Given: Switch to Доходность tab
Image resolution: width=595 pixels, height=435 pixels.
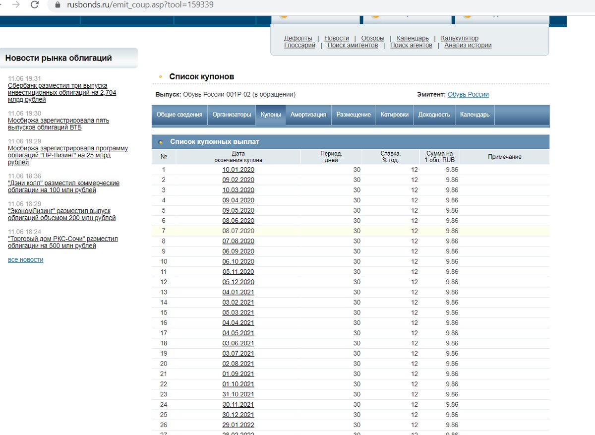Looking at the screenshot, I should (434, 115).
